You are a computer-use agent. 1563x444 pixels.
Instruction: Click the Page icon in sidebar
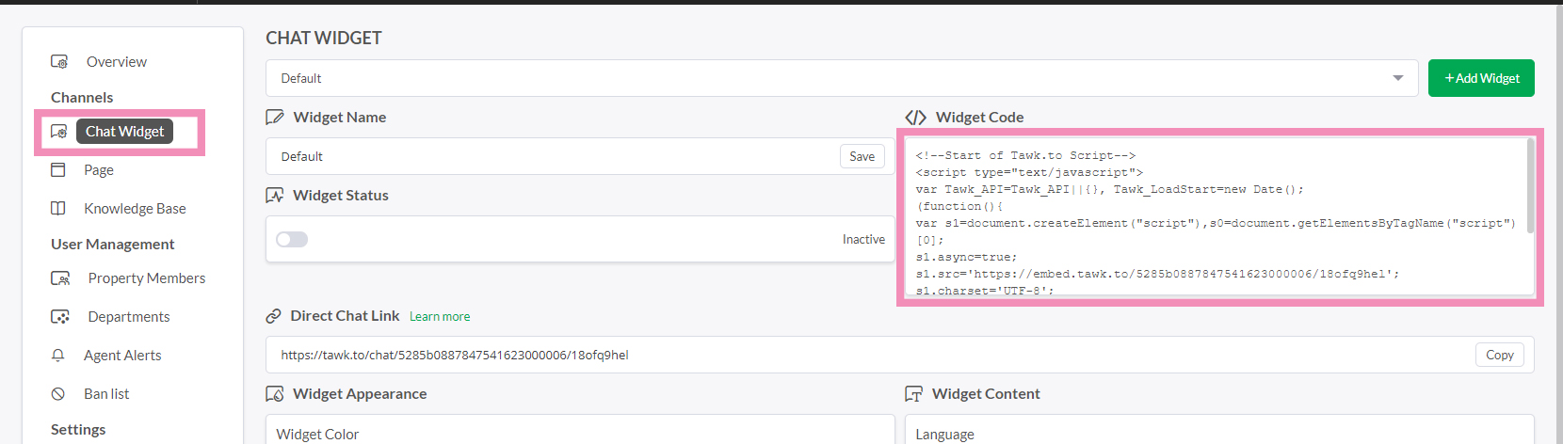(x=58, y=170)
